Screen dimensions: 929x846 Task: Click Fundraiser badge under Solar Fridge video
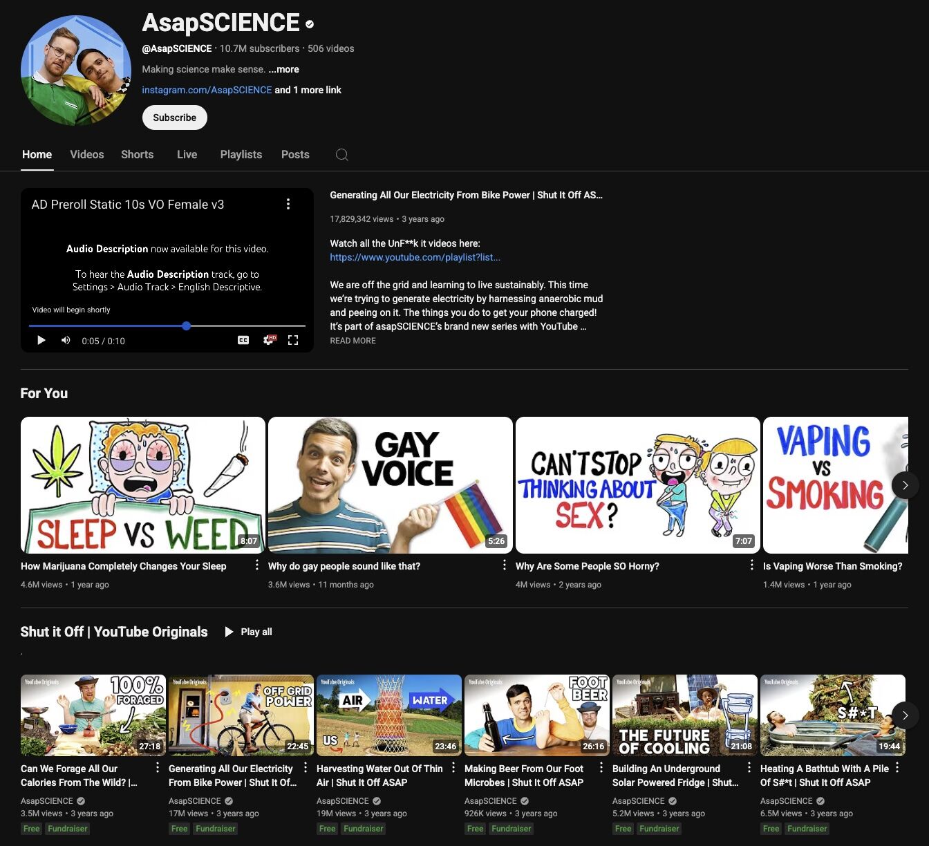click(659, 829)
